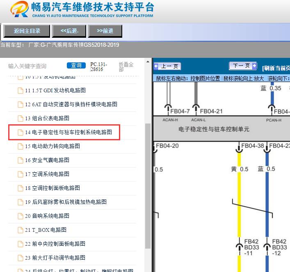Open 13 组合仪表电路图
The image size is (290, 272).
click(x=47, y=118)
